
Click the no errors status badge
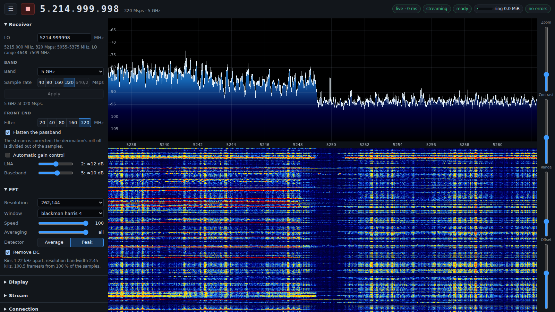pyautogui.click(x=538, y=9)
